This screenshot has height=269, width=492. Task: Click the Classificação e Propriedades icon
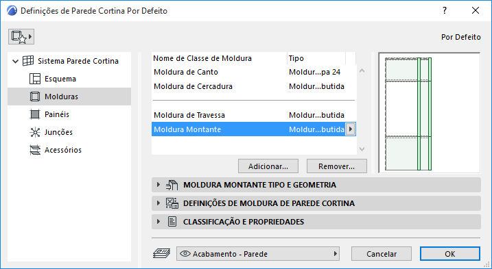pyautogui.click(x=172, y=222)
